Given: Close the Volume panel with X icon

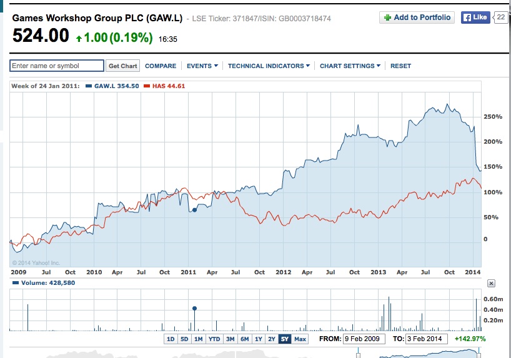Looking at the screenshot, I should [x=491, y=284].
